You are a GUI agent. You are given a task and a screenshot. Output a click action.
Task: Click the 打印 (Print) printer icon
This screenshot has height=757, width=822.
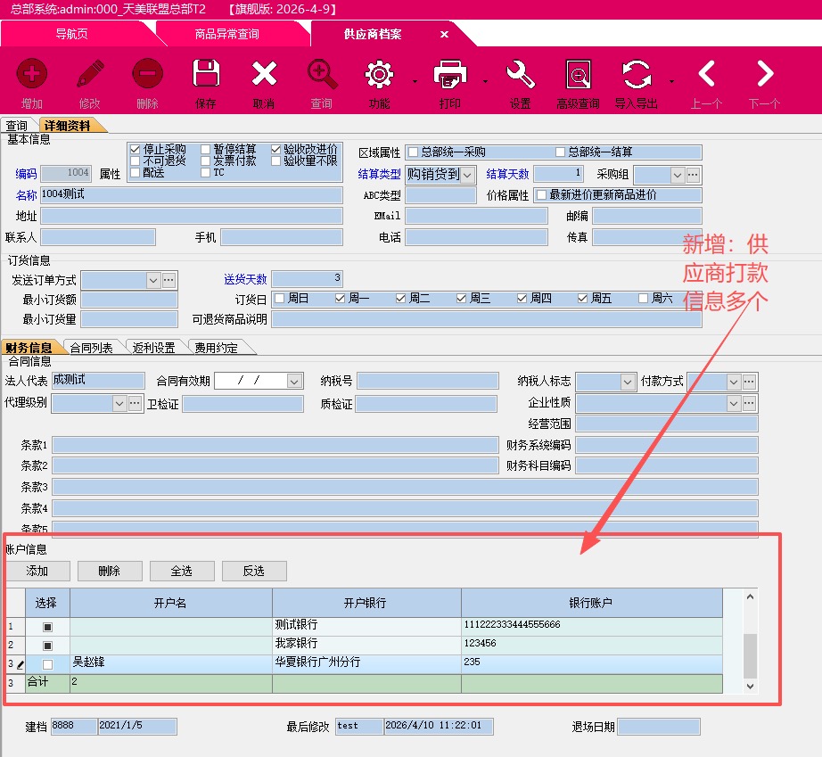click(x=449, y=75)
